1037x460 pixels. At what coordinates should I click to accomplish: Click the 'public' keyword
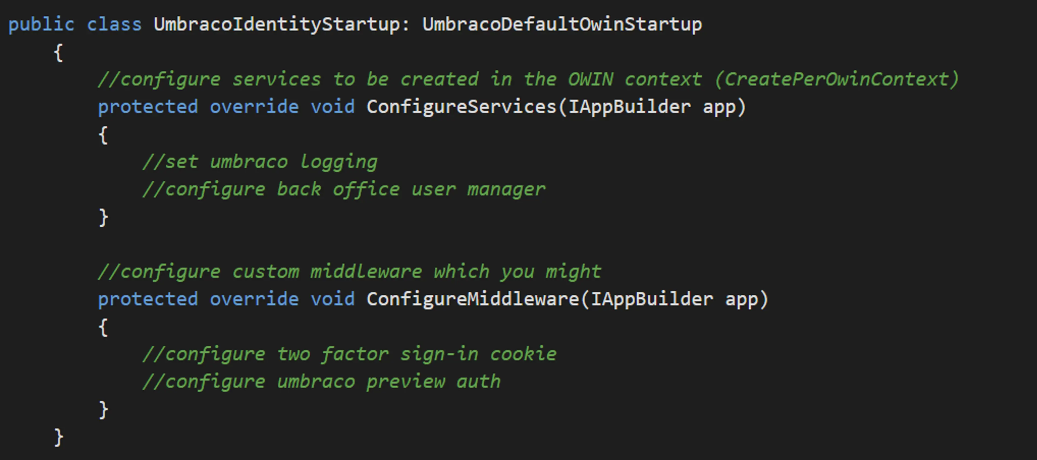(41, 25)
